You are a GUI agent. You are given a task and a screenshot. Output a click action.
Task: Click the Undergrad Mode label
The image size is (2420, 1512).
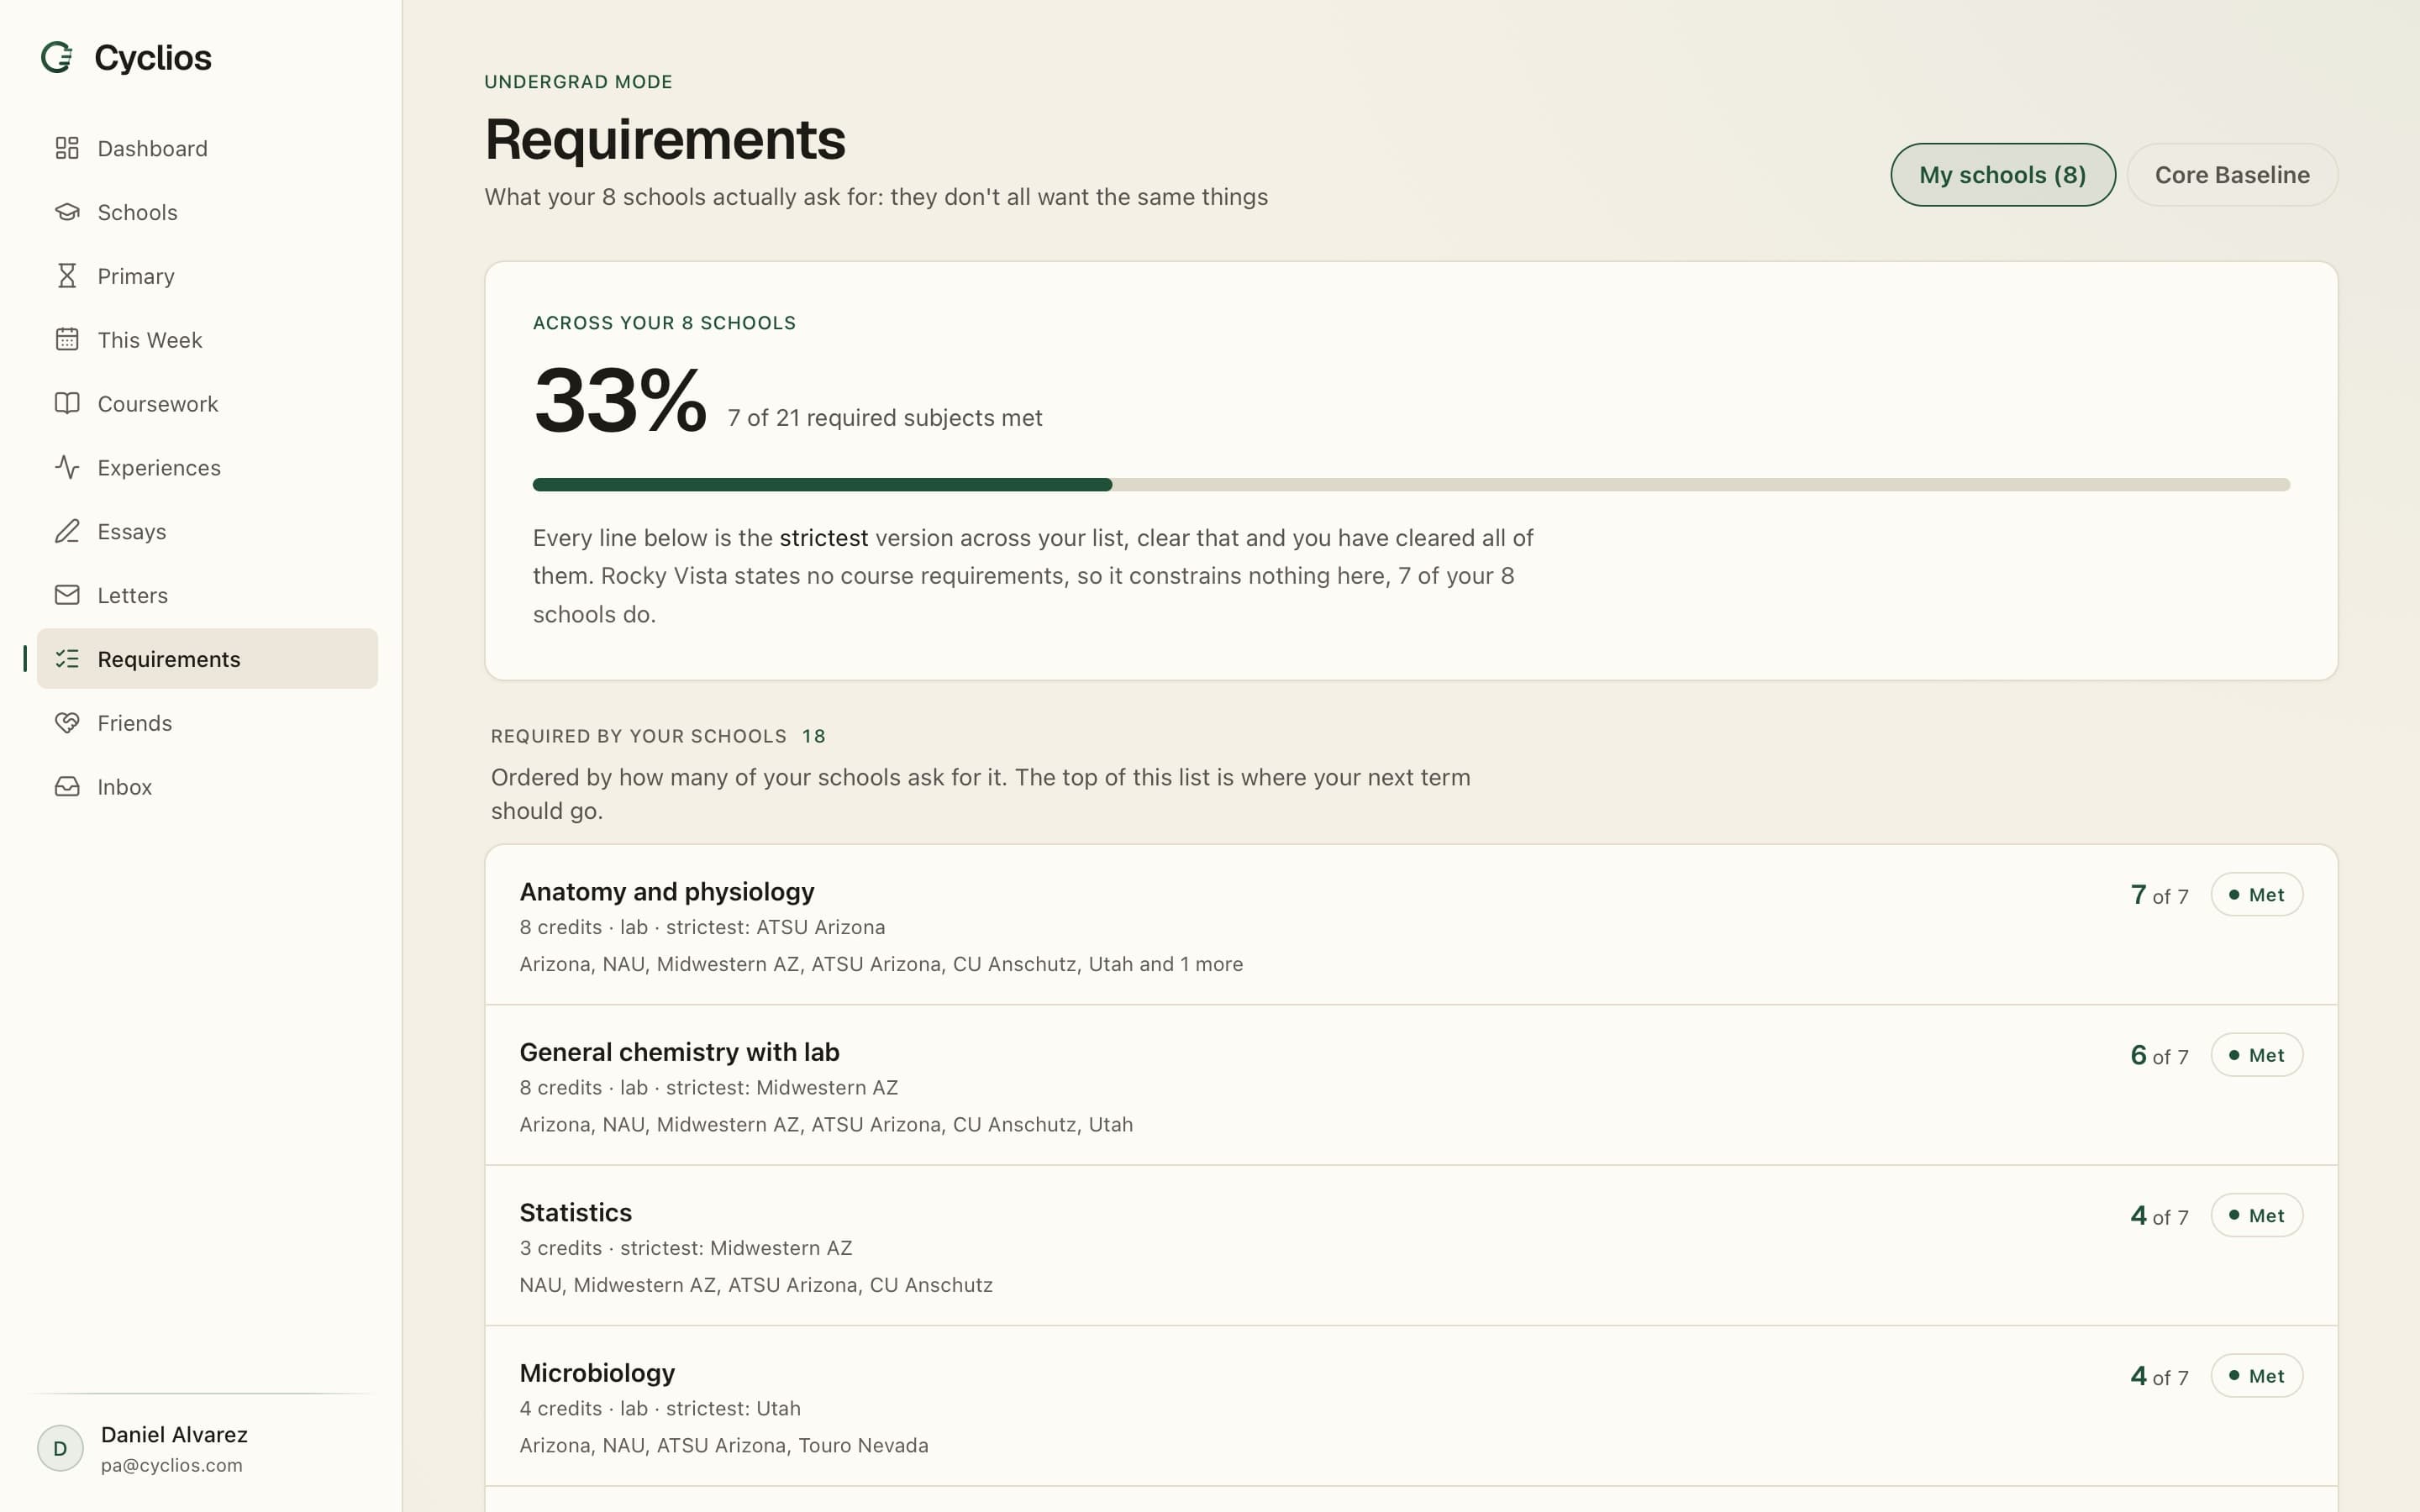pyautogui.click(x=578, y=82)
